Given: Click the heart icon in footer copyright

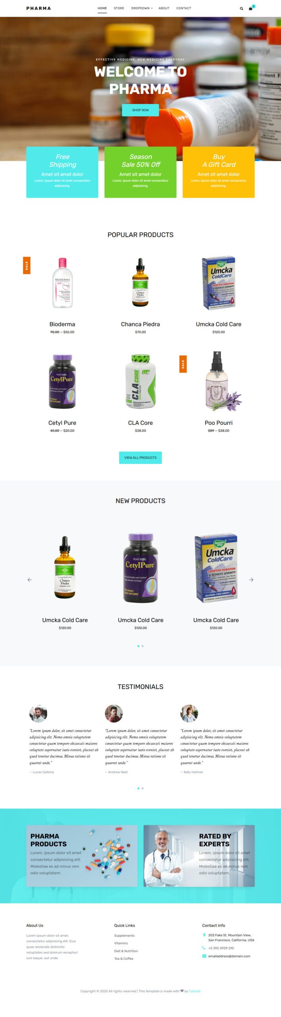Looking at the screenshot, I should 182,991.
